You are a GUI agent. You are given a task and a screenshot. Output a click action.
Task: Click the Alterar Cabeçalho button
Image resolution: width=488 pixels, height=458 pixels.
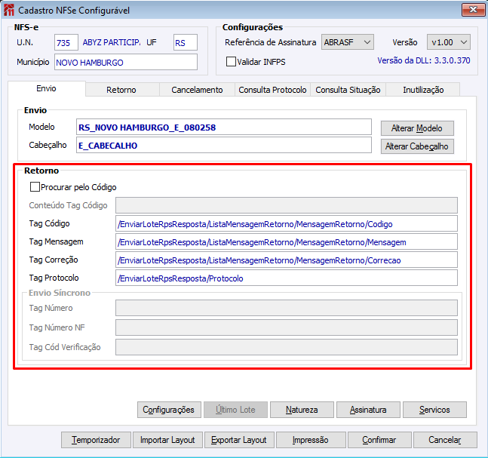417,146
